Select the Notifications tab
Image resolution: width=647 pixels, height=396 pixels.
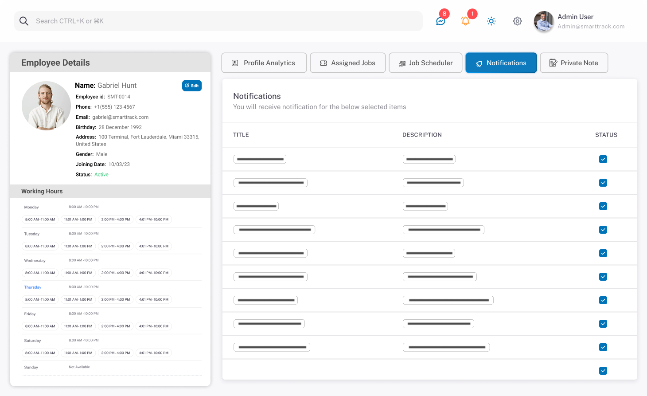501,63
